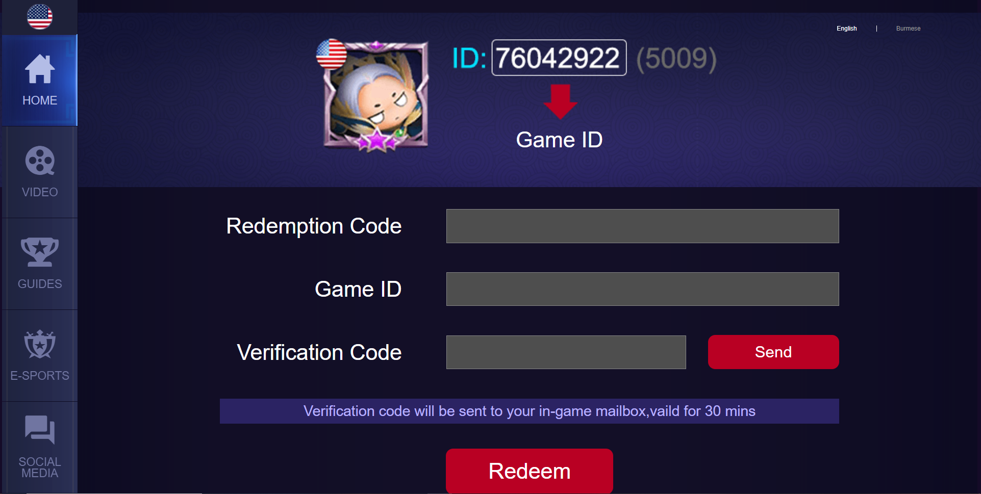Click the US flag region icon
Viewport: 981px width, 494px height.
pyautogui.click(x=40, y=17)
